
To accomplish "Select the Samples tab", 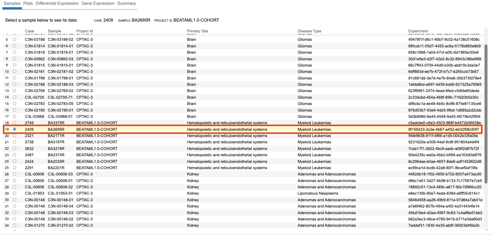I will point(12,3).
